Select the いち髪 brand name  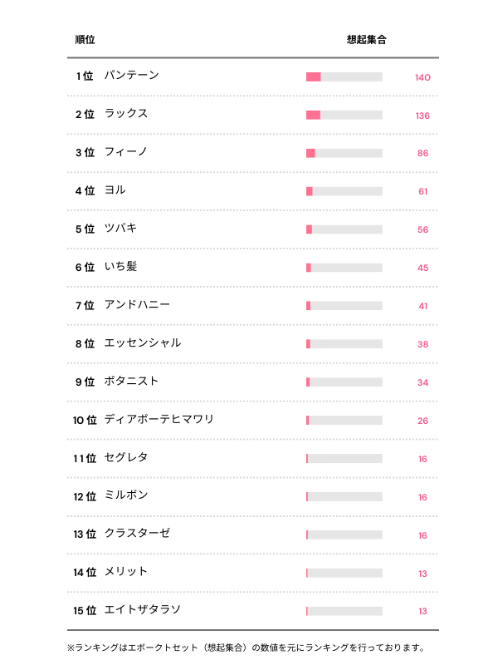(x=121, y=267)
